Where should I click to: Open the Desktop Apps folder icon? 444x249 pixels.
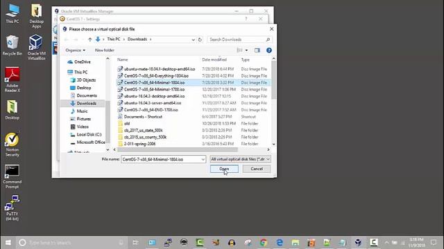[37, 16]
